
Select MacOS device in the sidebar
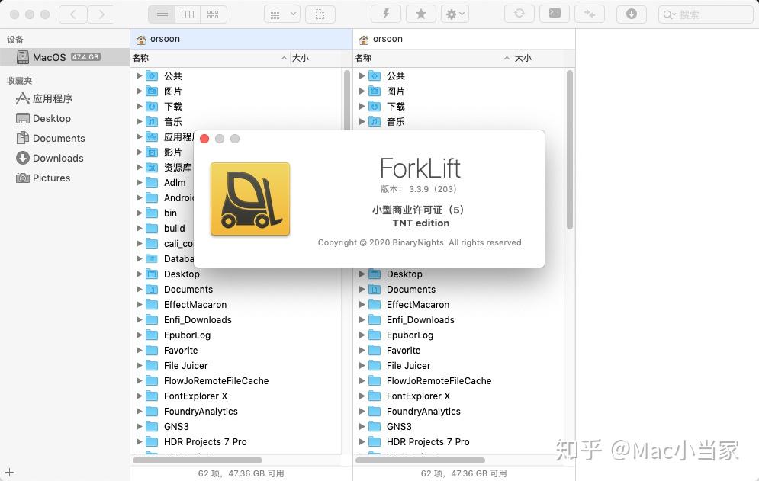[x=46, y=56]
